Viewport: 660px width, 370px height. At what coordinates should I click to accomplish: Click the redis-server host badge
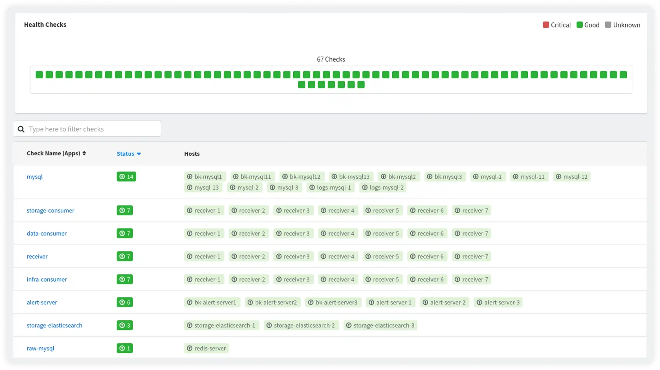pyautogui.click(x=206, y=348)
